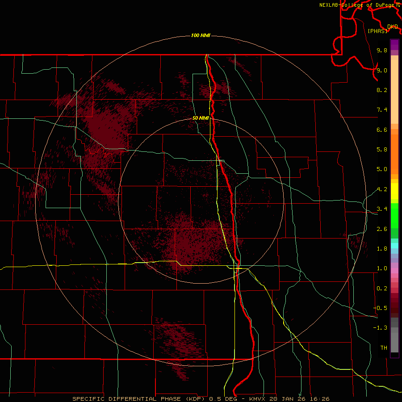The height and width of the screenshot is (402, 402).
Task: Click the 9.8 value on the scale
Action: 382,50
